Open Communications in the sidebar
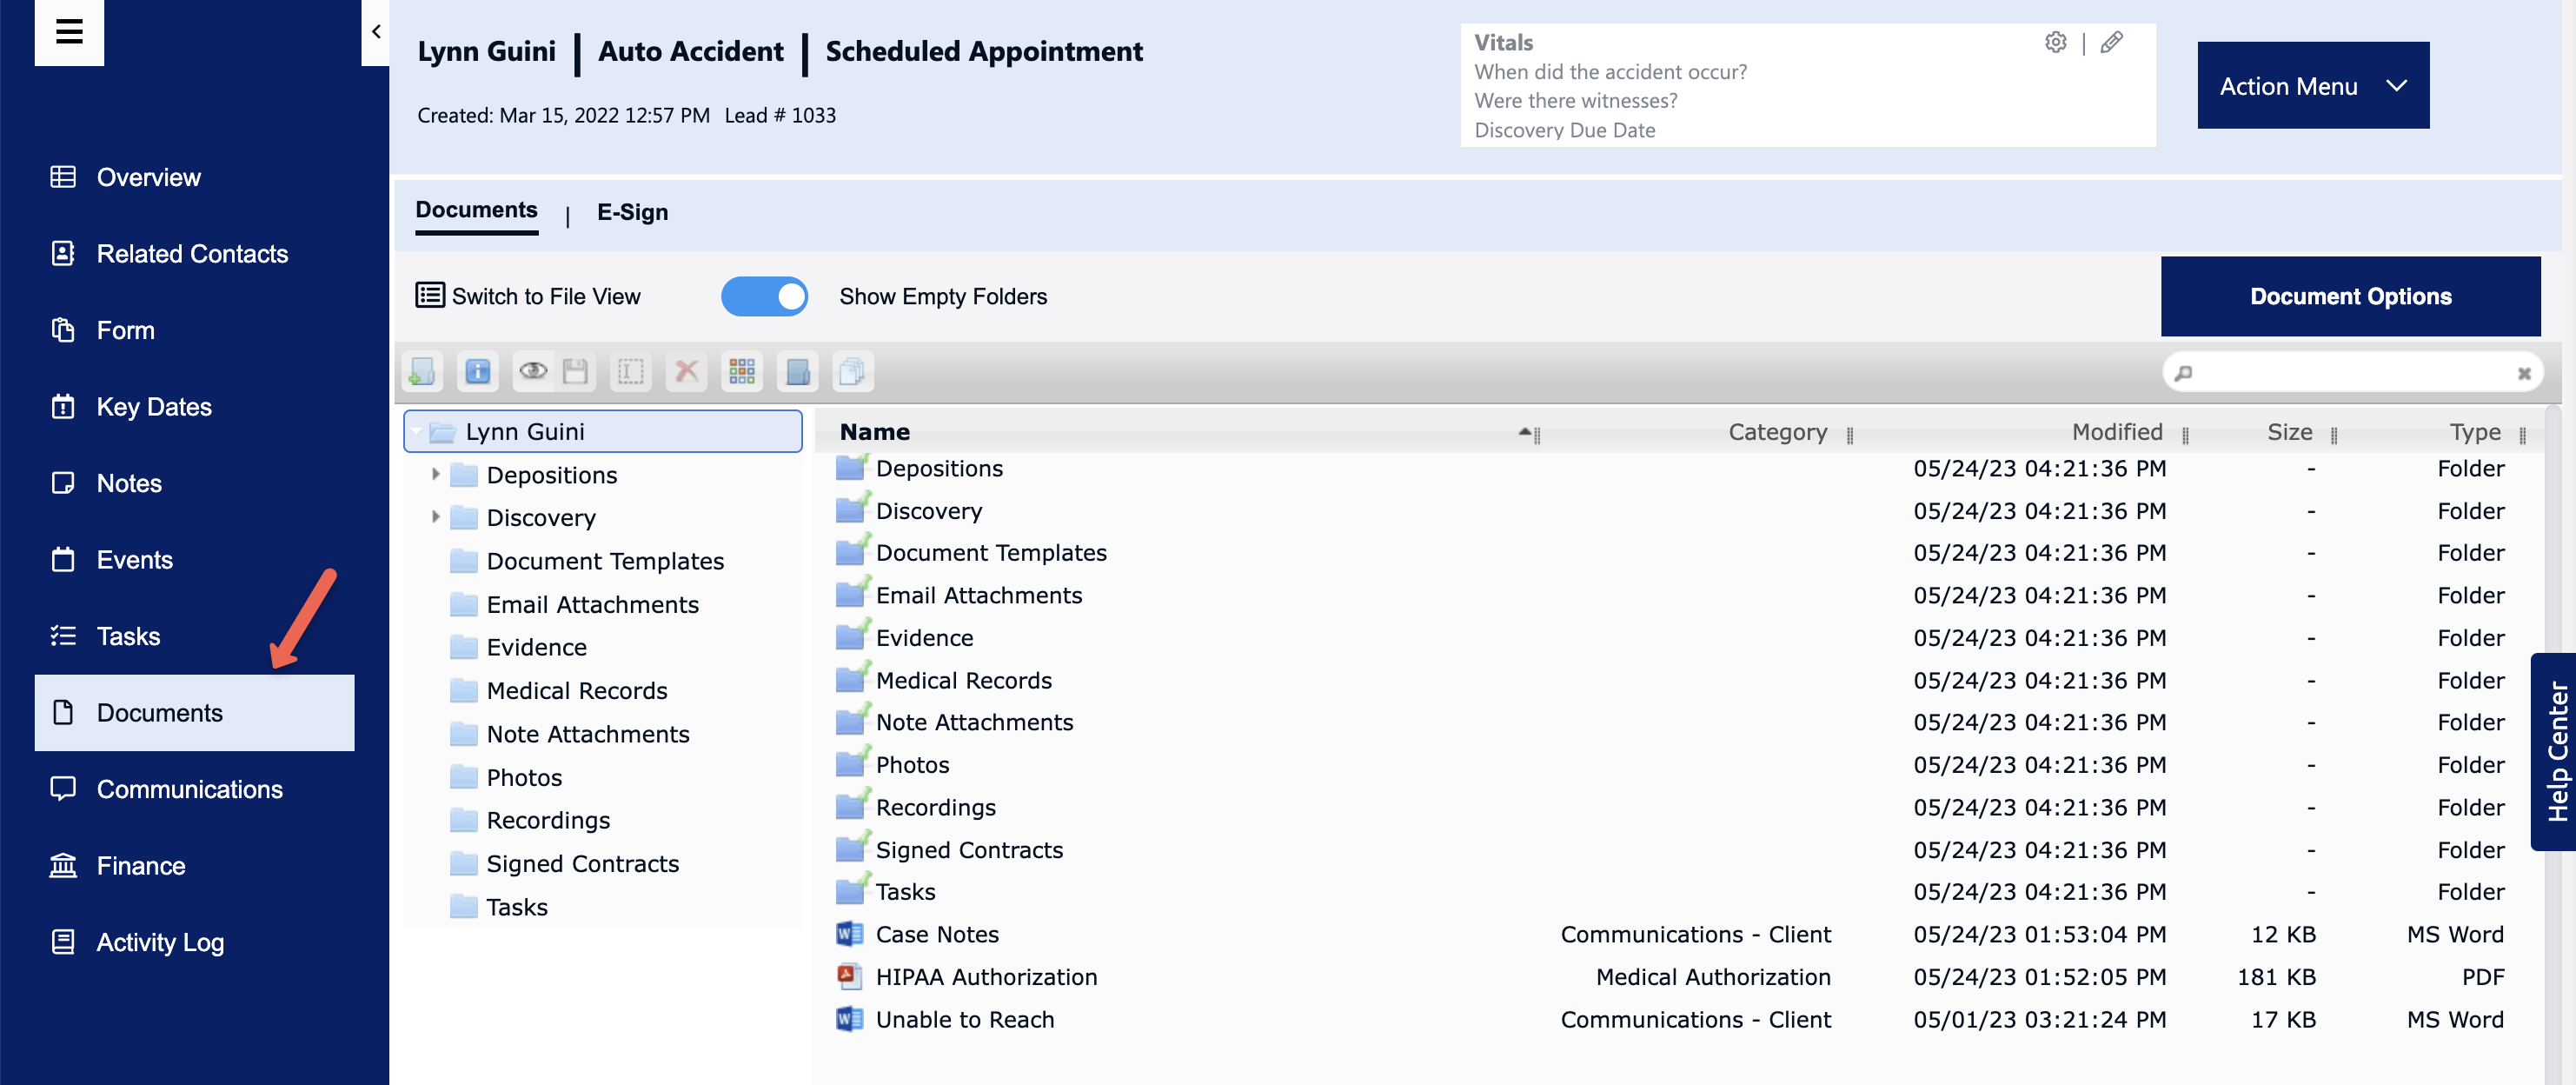Screen dimensions: 2576x1085 pyautogui.click(x=194, y=789)
